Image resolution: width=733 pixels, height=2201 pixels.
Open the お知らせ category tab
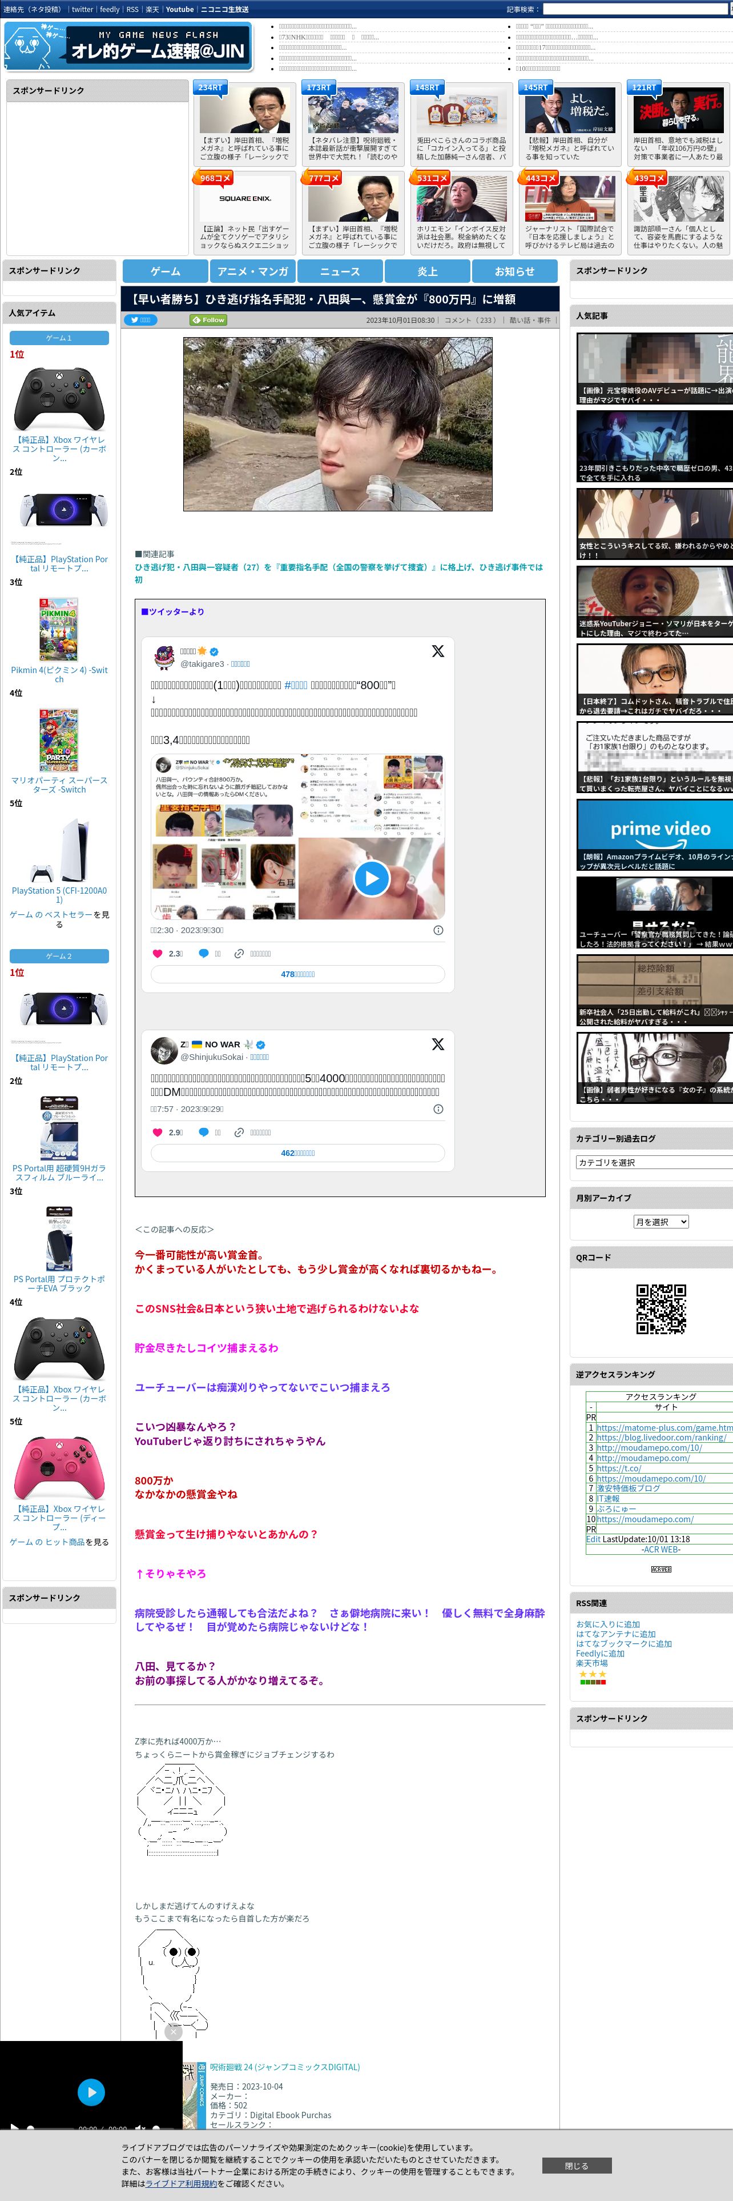[514, 271]
